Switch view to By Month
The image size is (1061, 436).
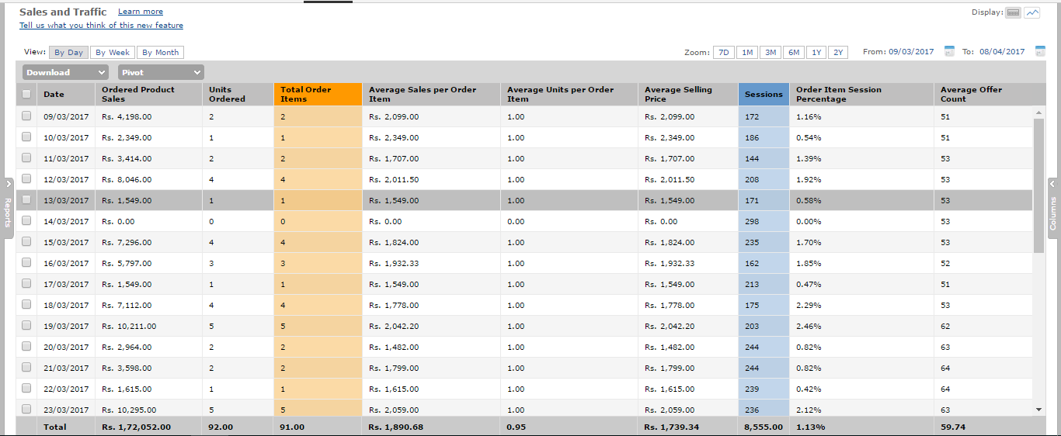coord(160,53)
